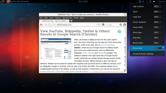Follow the Chrome extension link

[x=107, y=45]
